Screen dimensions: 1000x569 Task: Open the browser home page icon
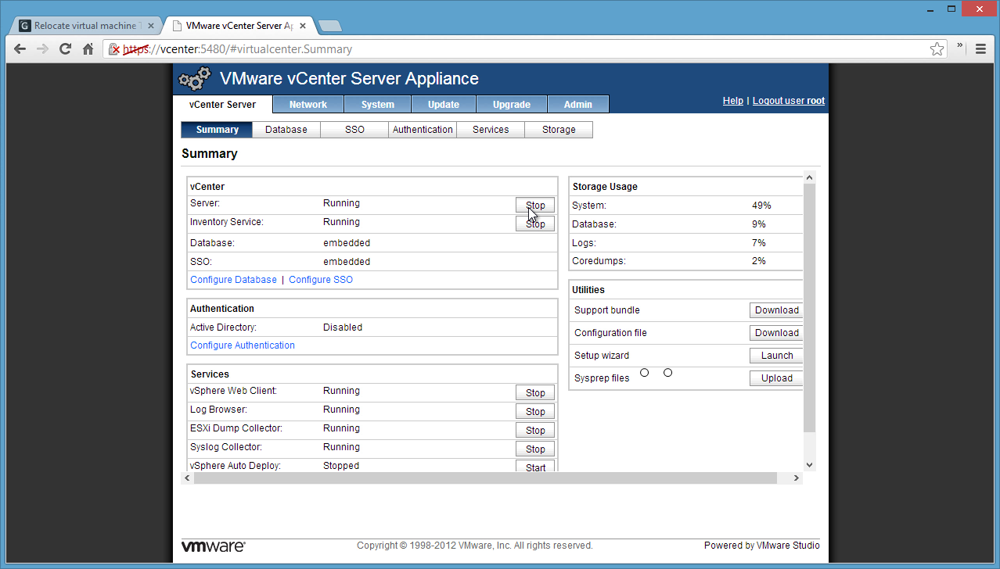pyautogui.click(x=88, y=48)
